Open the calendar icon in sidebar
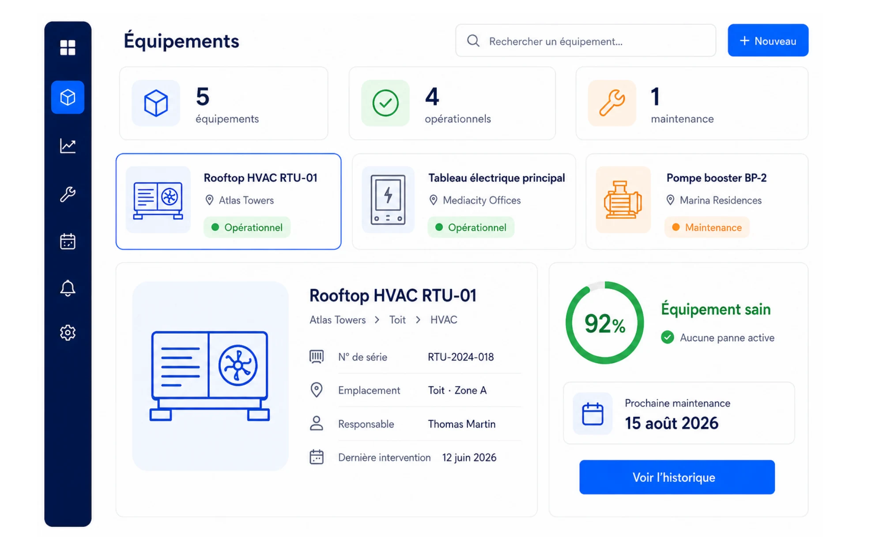 (68, 241)
